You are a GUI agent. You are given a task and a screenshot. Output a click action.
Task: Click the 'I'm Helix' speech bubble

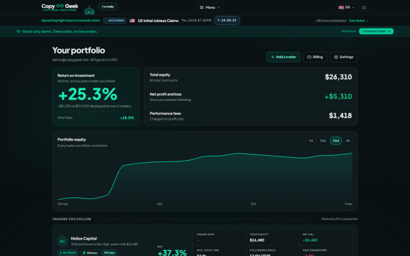(108, 6)
